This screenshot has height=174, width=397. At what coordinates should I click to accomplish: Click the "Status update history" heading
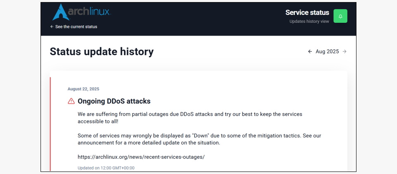click(x=102, y=52)
